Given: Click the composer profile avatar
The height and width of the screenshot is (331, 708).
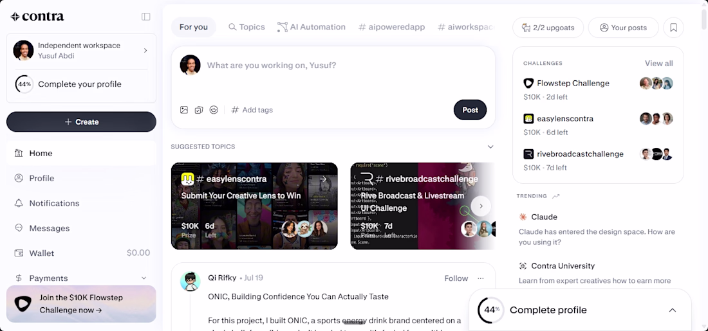Looking at the screenshot, I should point(190,65).
